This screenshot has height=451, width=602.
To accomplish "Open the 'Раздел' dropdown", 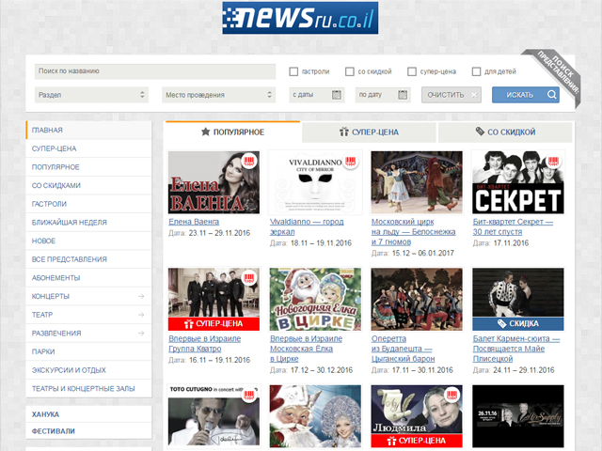I will pos(91,95).
